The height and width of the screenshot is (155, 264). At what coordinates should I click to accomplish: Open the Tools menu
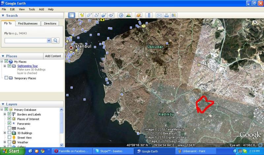[x=32, y=9]
